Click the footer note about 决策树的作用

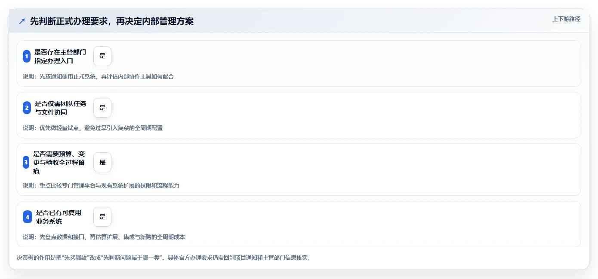pyautogui.click(x=163, y=258)
